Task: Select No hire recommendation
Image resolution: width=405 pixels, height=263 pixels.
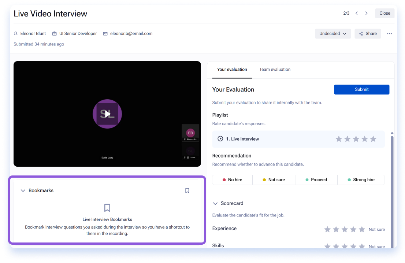Action: click(x=232, y=180)
